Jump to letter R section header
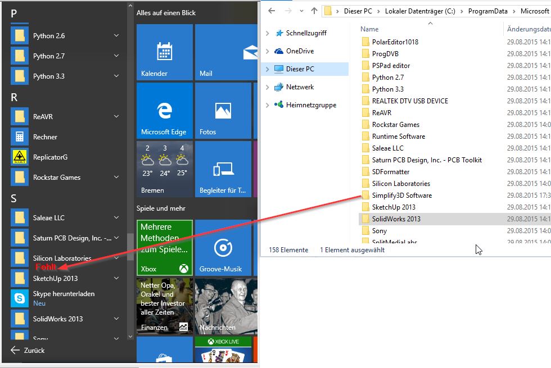The height and width of the screenshot is (368, 551). click(x=13, y=97)
